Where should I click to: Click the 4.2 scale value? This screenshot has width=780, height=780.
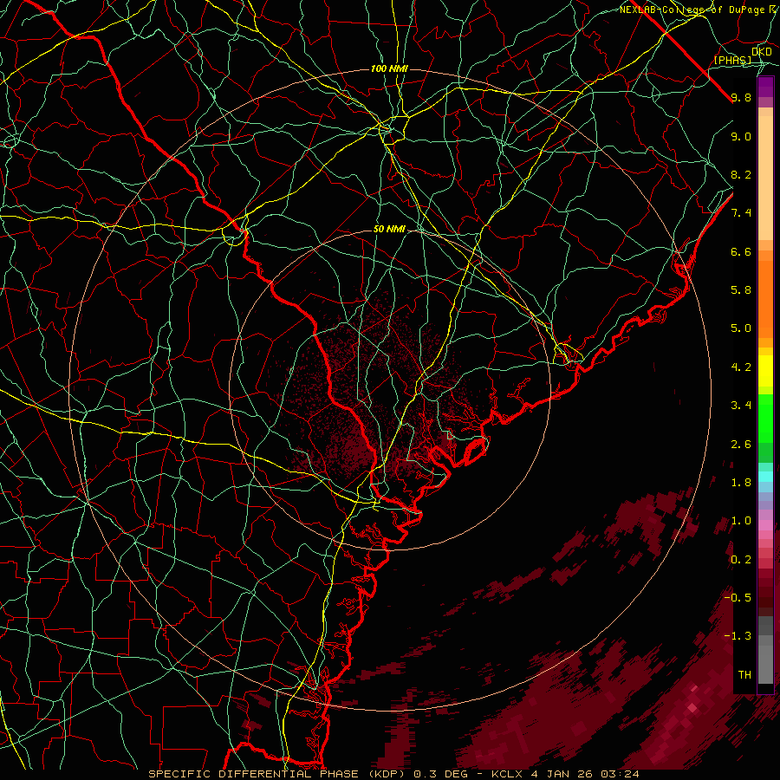[x=741, y=367]
